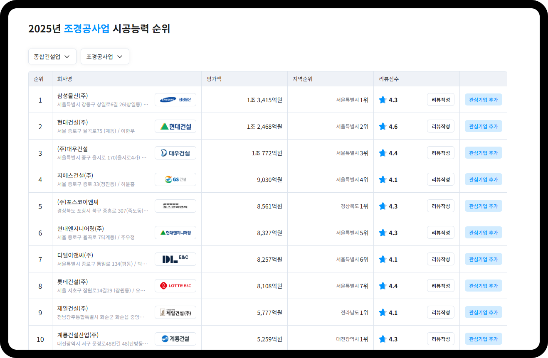Open the 삼성물산(주) company name link
This screenshot has height=358, width=548.
73,96
